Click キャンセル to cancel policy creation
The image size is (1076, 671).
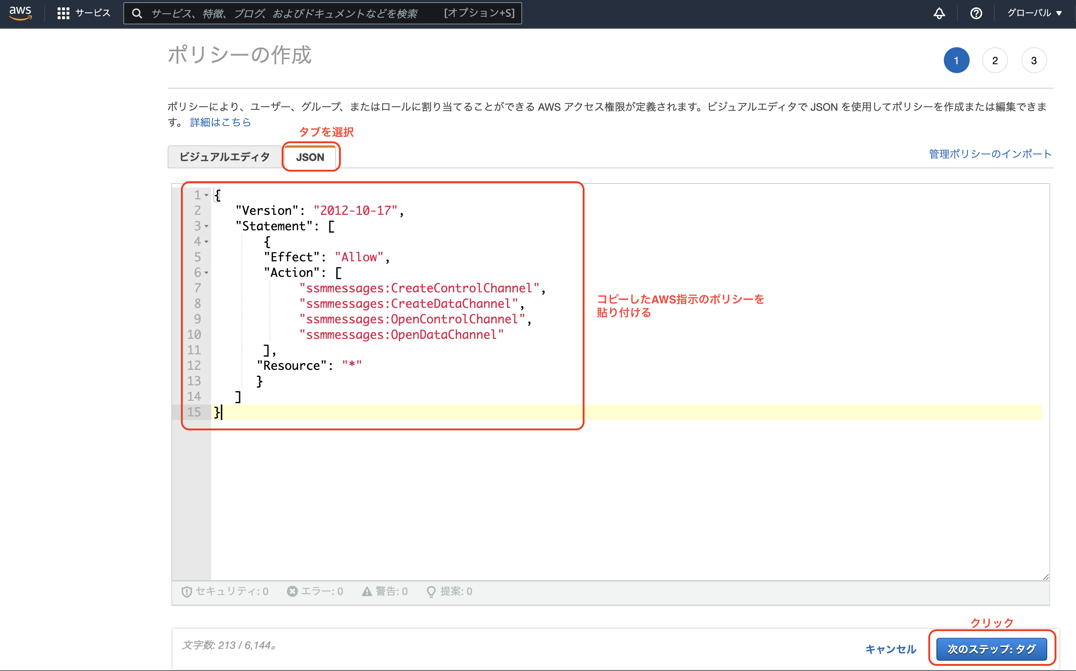click(x=891, y=648)
